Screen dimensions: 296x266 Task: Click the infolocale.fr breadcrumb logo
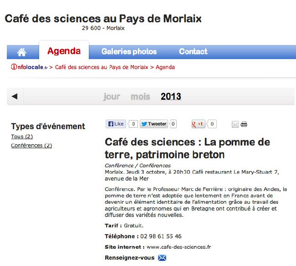point(29,67)
